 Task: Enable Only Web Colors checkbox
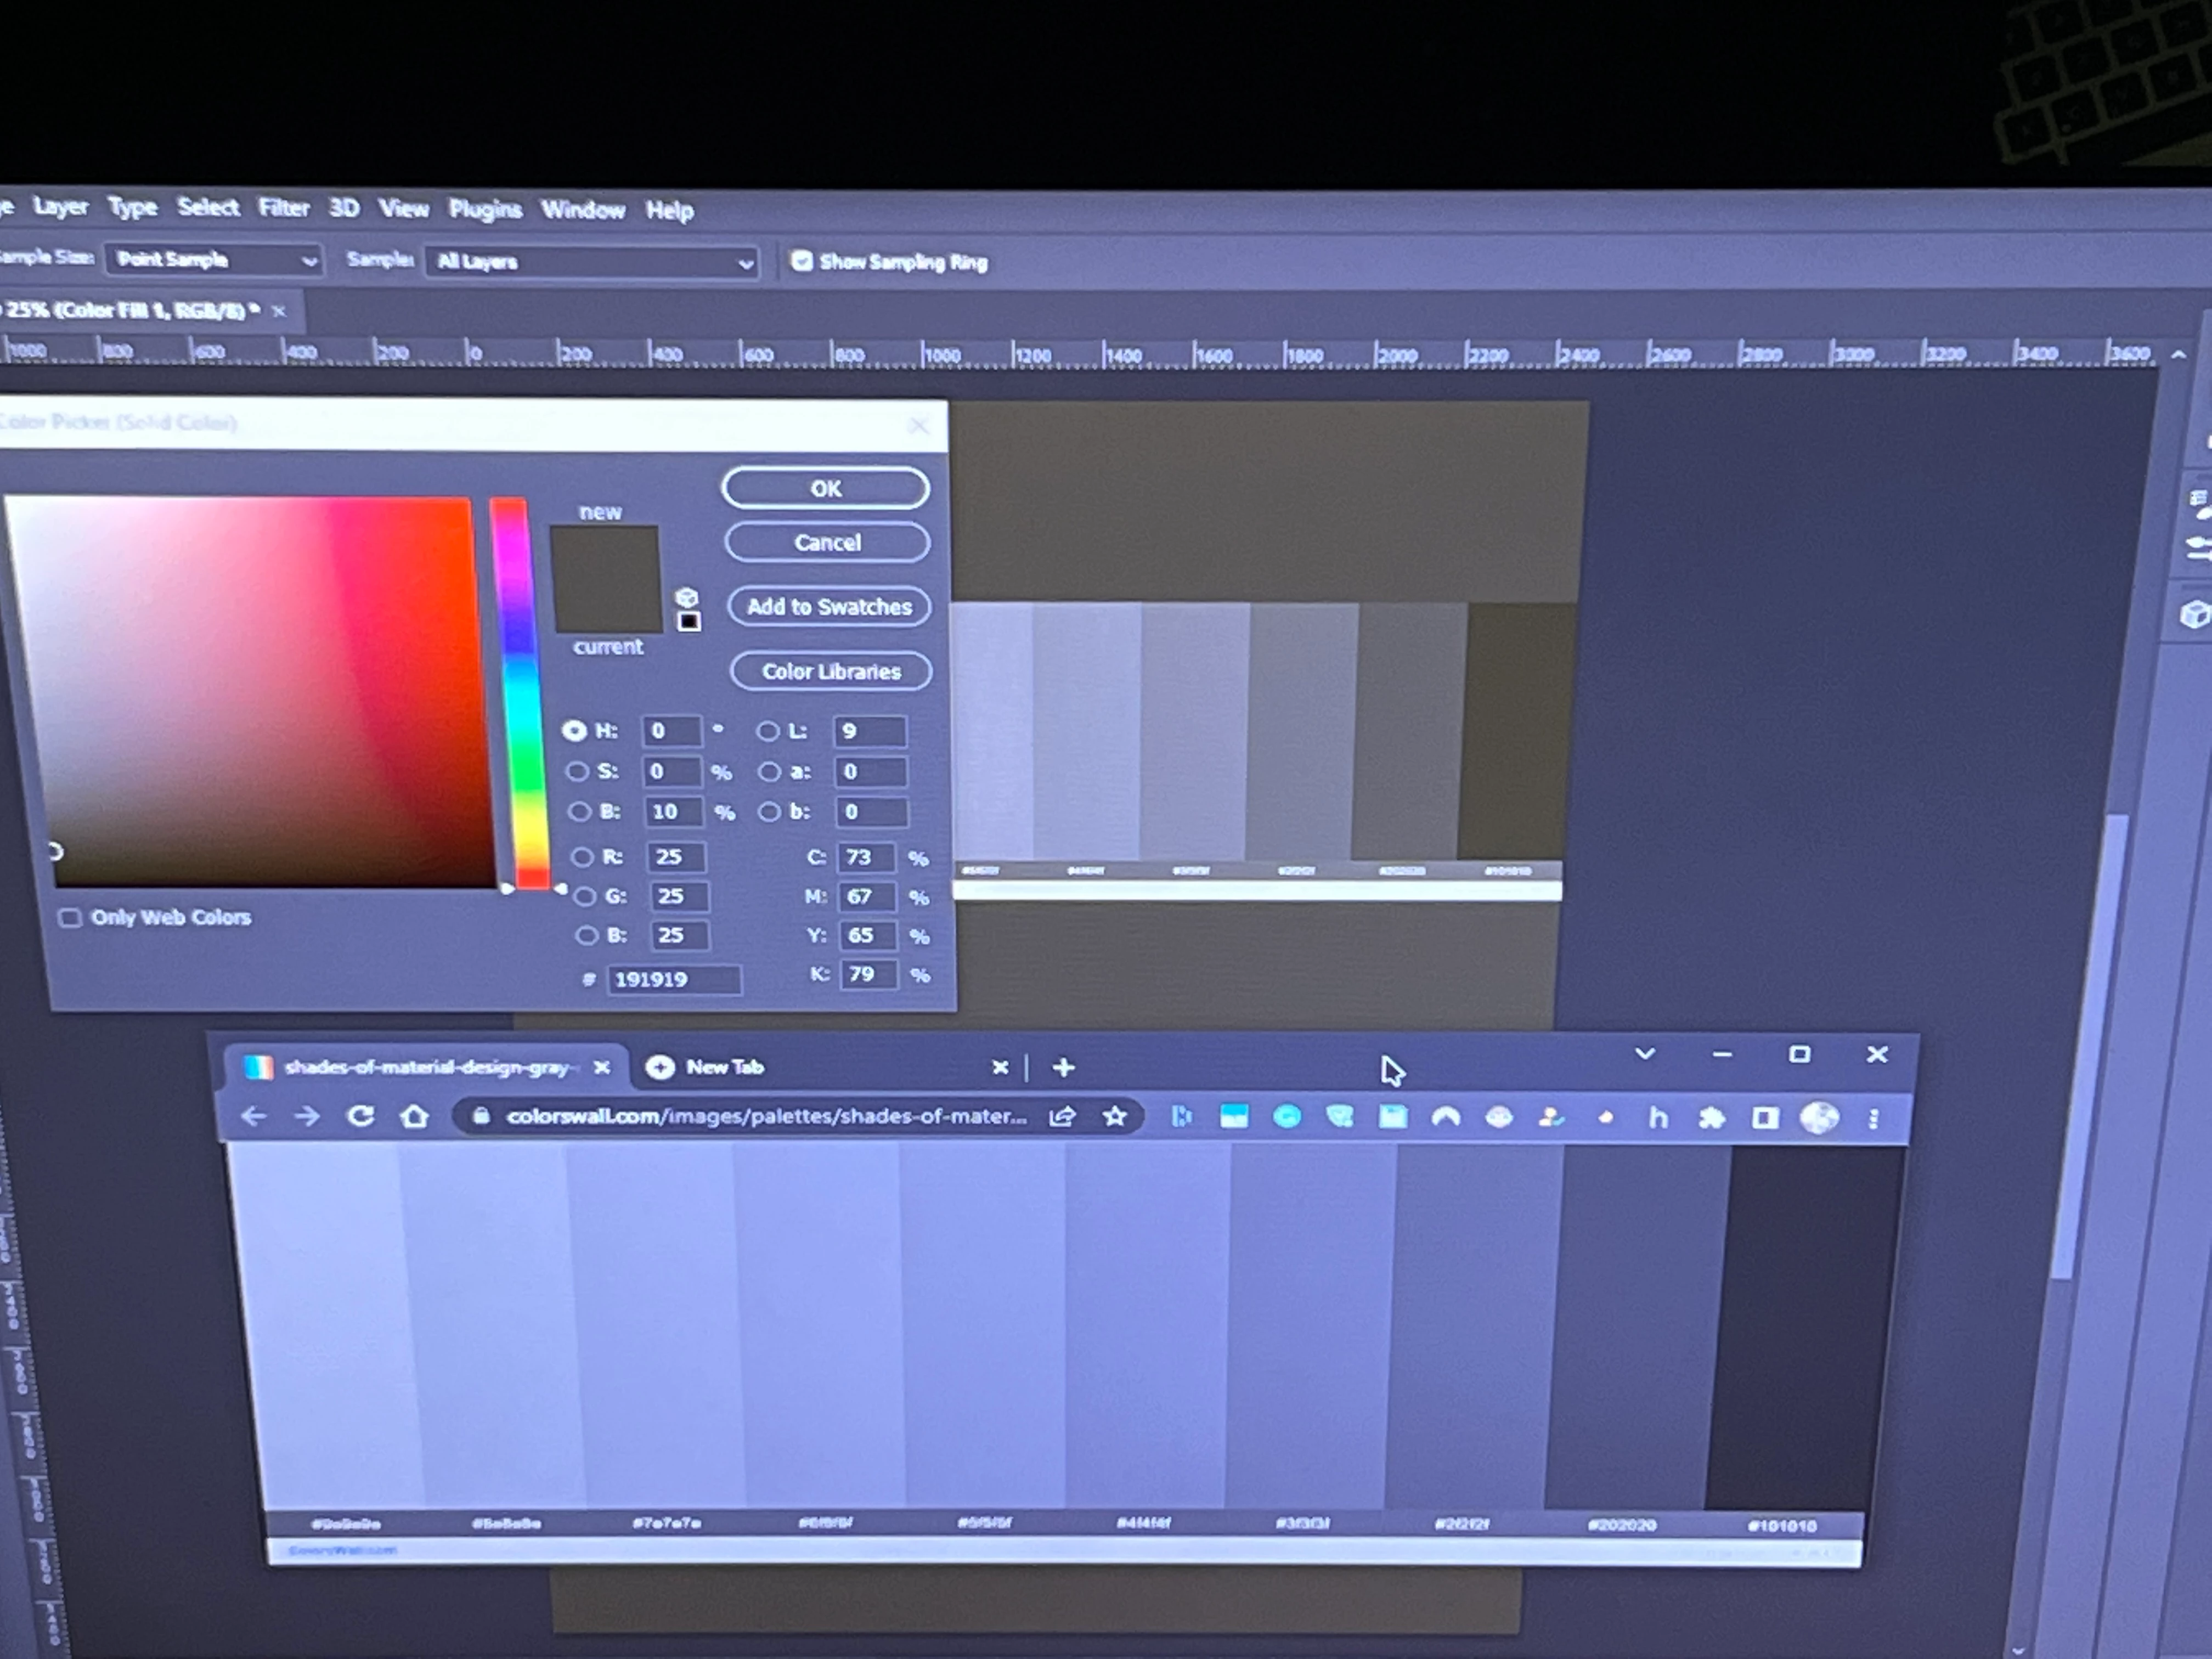(x=70, y=918)
